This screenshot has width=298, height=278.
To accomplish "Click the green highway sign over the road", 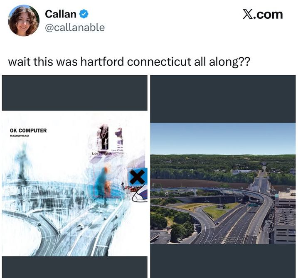I will coord(253,205).
